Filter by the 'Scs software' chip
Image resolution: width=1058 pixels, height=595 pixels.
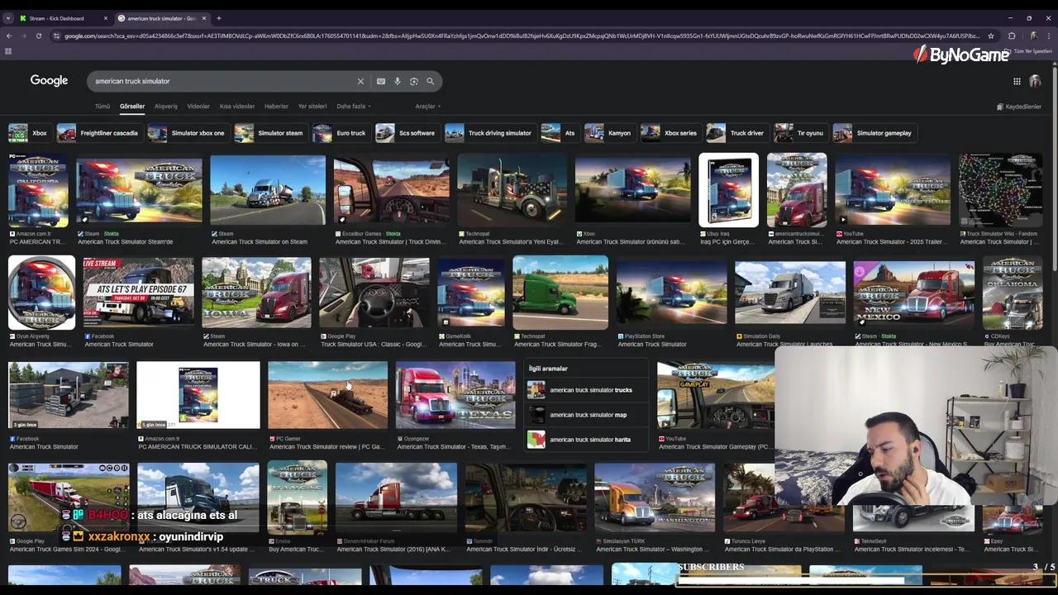click(x=406, y=133)
